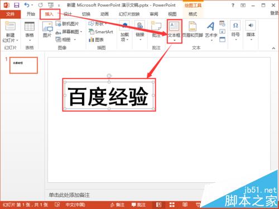Insert slide number icon

click(x=222, y=32)
